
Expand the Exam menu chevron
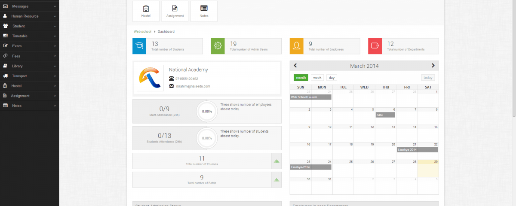coord(55,46)
